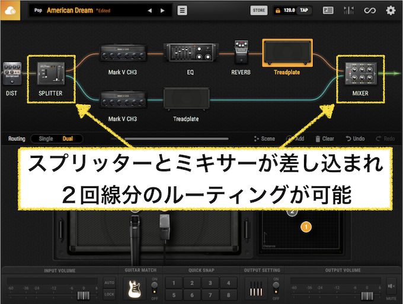This screenshot has width=403, height=304.
Task: Select Quick Snap slot 1
Action: 174,283
